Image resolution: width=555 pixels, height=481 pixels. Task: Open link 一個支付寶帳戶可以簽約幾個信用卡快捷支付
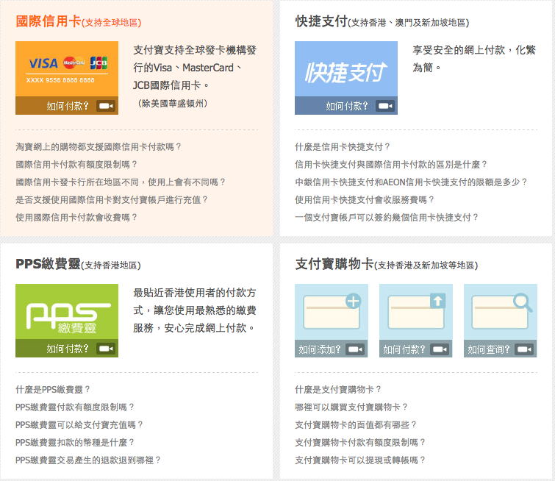[x=387, y=218]
